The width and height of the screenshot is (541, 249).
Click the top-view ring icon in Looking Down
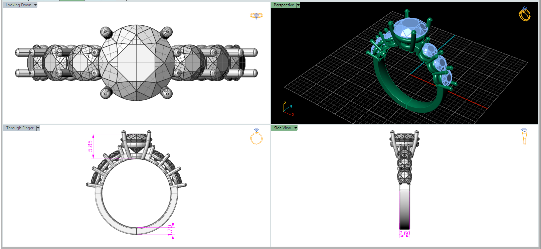[x=256, y=16]
